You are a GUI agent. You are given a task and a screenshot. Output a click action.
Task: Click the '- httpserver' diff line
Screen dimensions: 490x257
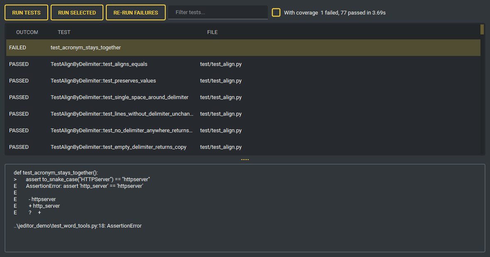click(x=42, y=199)
